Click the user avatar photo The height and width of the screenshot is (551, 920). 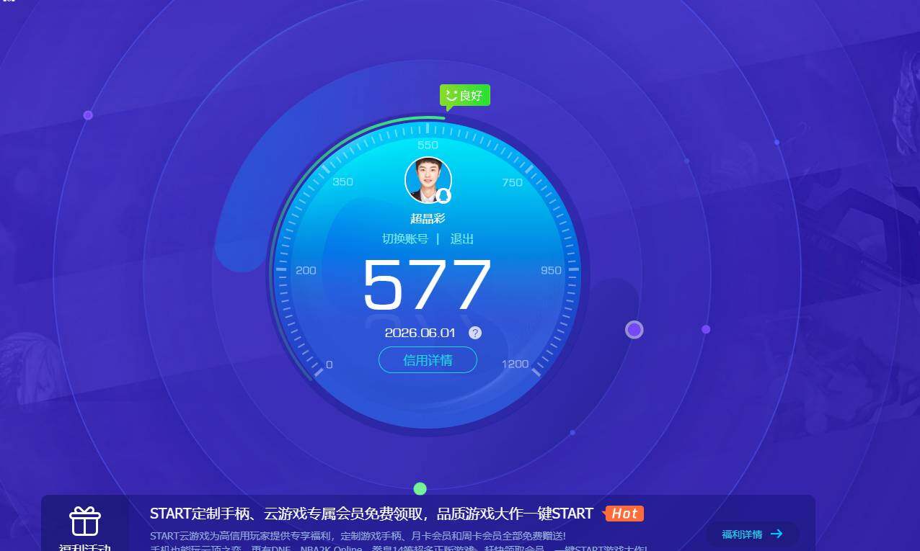click(428, 179)
